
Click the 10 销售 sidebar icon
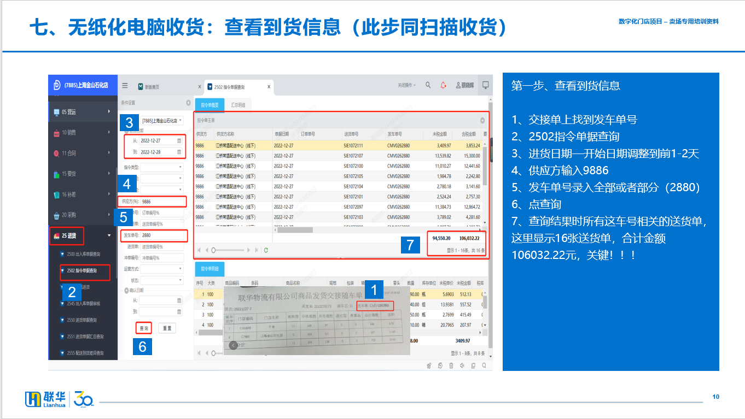point(56,133)
